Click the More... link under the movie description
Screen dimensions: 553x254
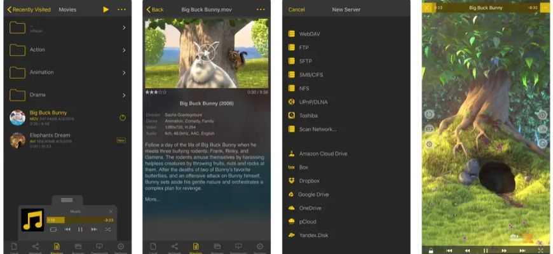[x=153, y=199]
